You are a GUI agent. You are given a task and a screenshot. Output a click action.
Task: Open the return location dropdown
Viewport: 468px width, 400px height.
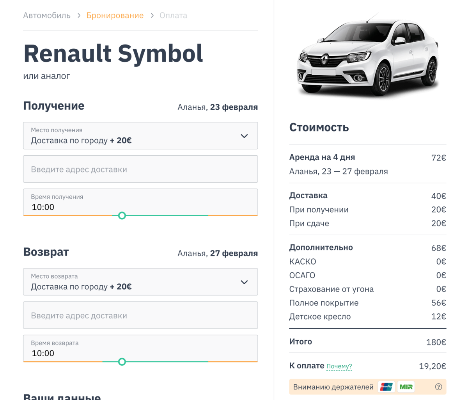pyautogui.click(x=133, y=282)
